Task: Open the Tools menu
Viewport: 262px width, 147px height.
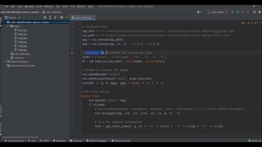Action: click(x=65, y=7)
